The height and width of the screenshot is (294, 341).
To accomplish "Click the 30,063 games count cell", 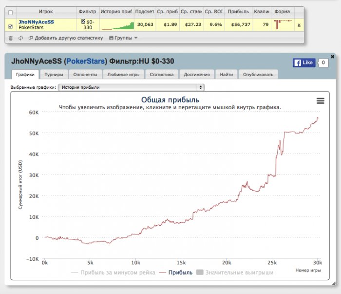I will pos(145,24).
